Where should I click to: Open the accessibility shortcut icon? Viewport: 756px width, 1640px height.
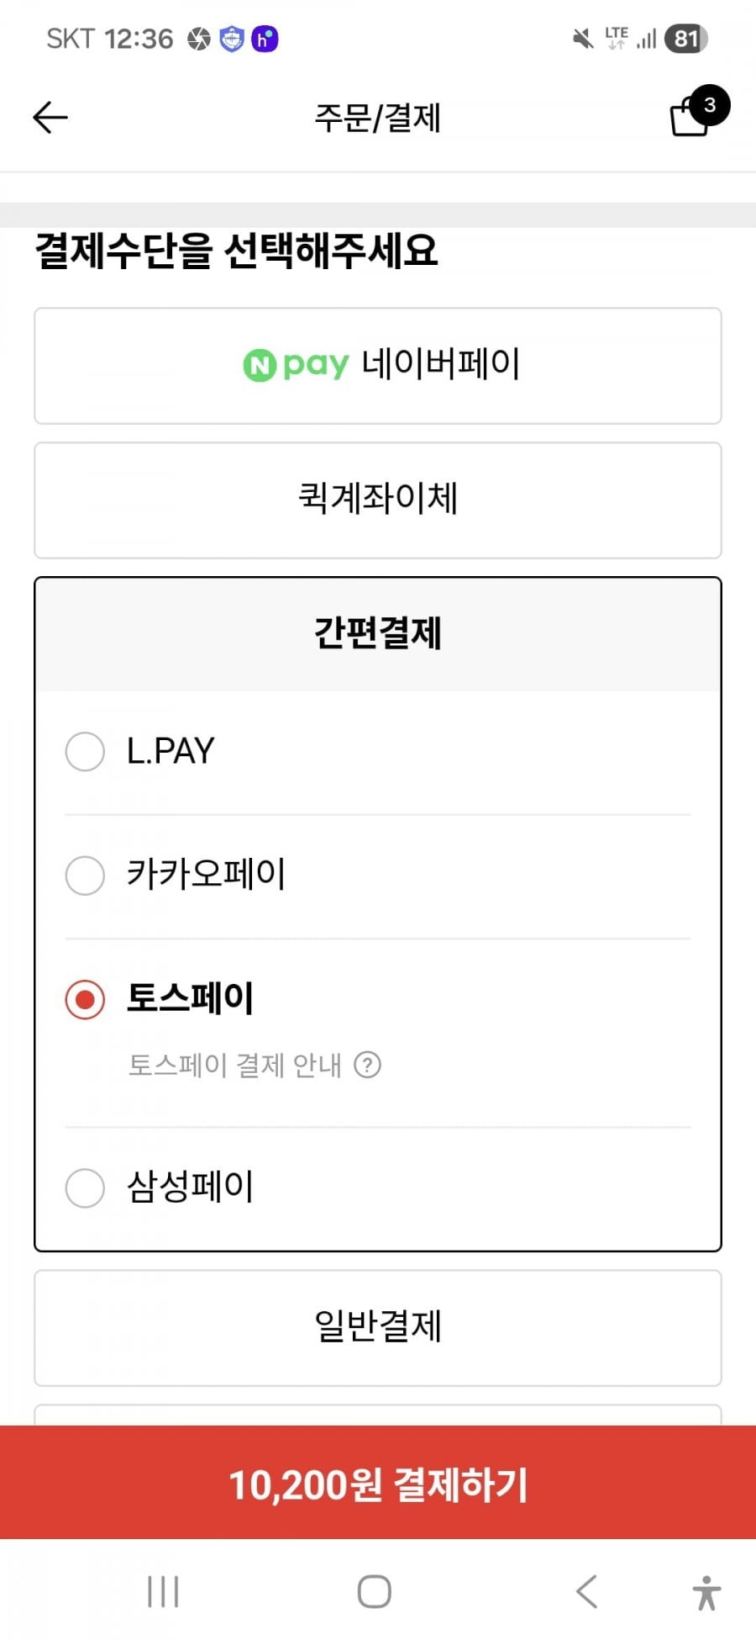[706, 1592]
